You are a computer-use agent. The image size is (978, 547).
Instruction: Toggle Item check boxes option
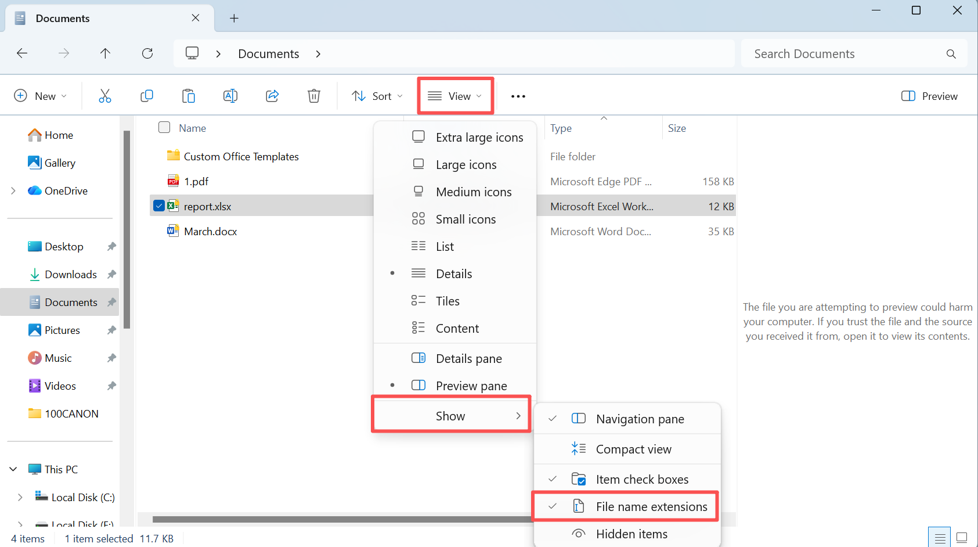coord(627,479)
